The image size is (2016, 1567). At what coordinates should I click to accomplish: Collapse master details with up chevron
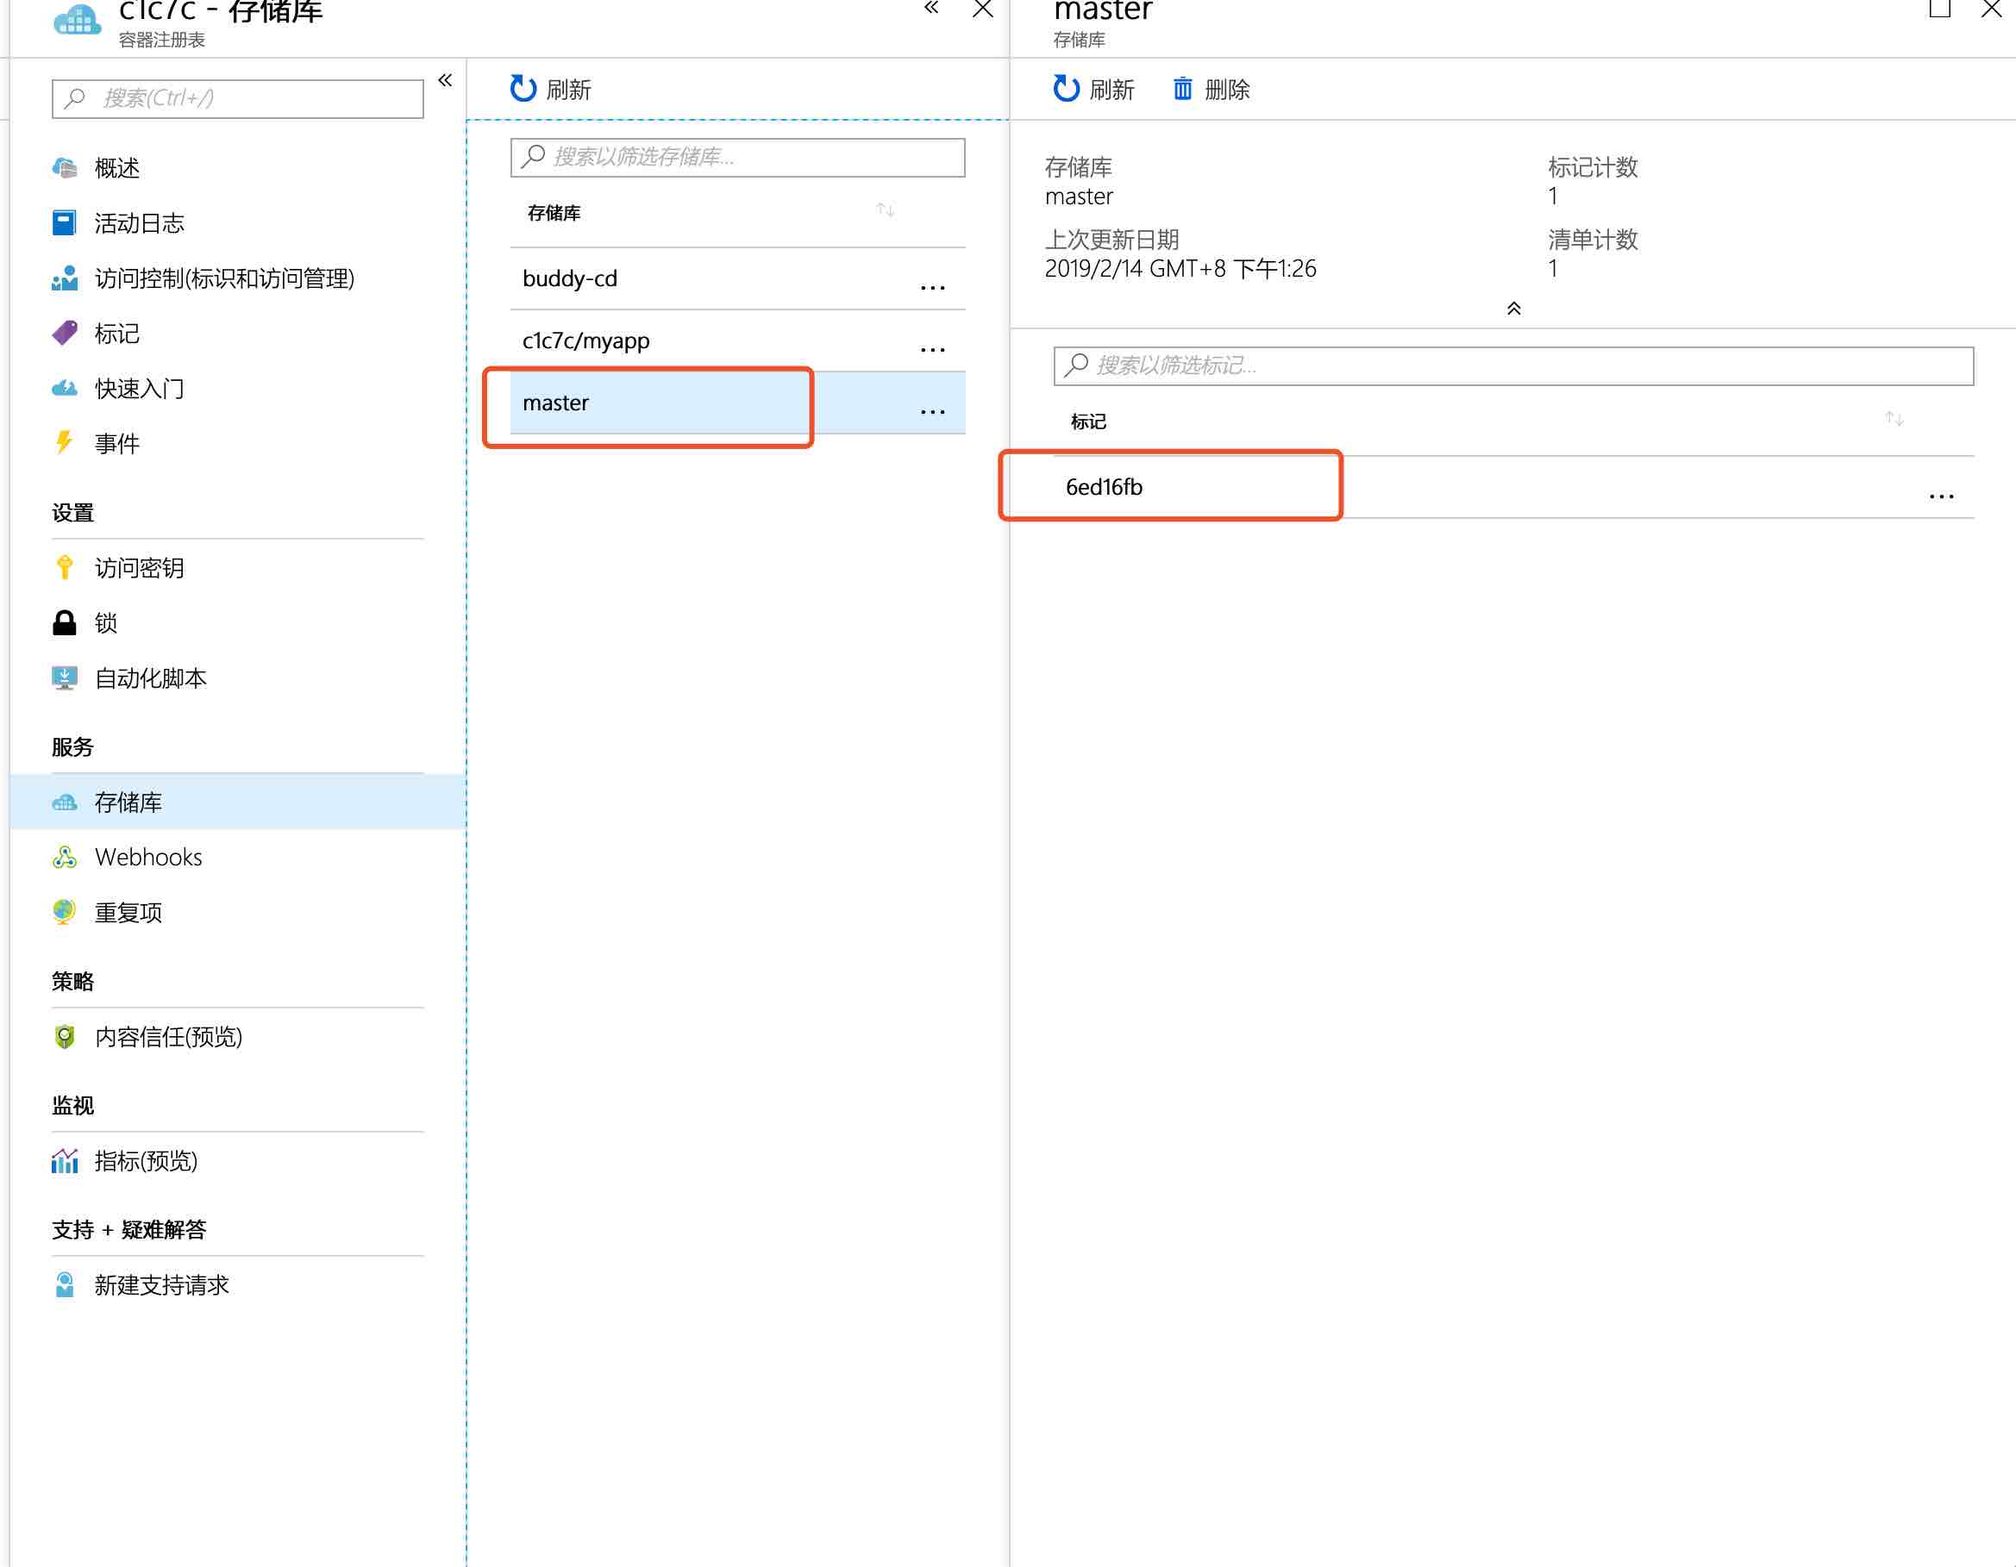coord(1514,309)
